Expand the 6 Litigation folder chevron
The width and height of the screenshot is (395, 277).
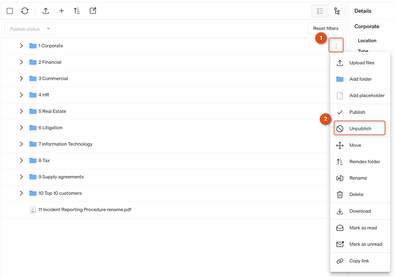pos(21,128)
